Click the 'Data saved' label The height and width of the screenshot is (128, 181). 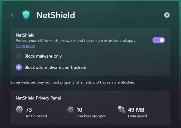[x=138, y=116]
